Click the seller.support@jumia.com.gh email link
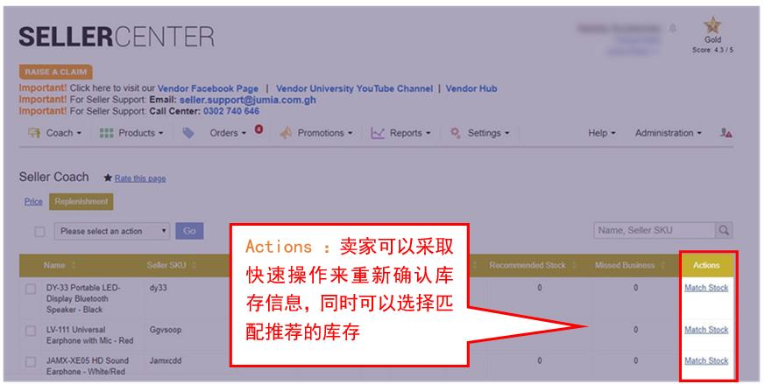 point(247,100)
